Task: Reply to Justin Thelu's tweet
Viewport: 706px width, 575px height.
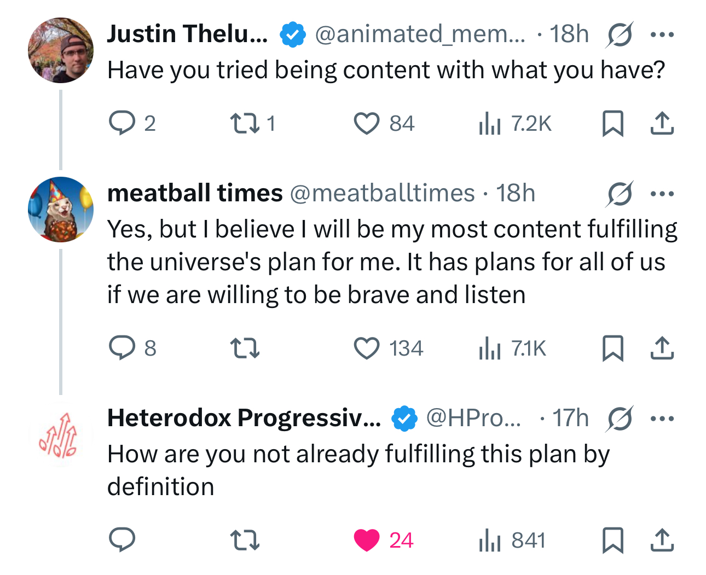Action: [x=122, y=123]
